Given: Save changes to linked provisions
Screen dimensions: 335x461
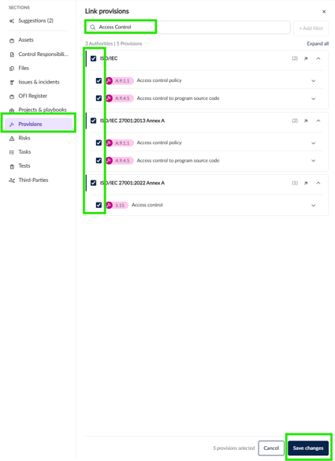Looking at the screenshot, I should click(308, 448).
